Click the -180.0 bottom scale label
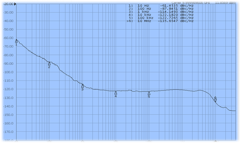 click(x=8, y=140)
